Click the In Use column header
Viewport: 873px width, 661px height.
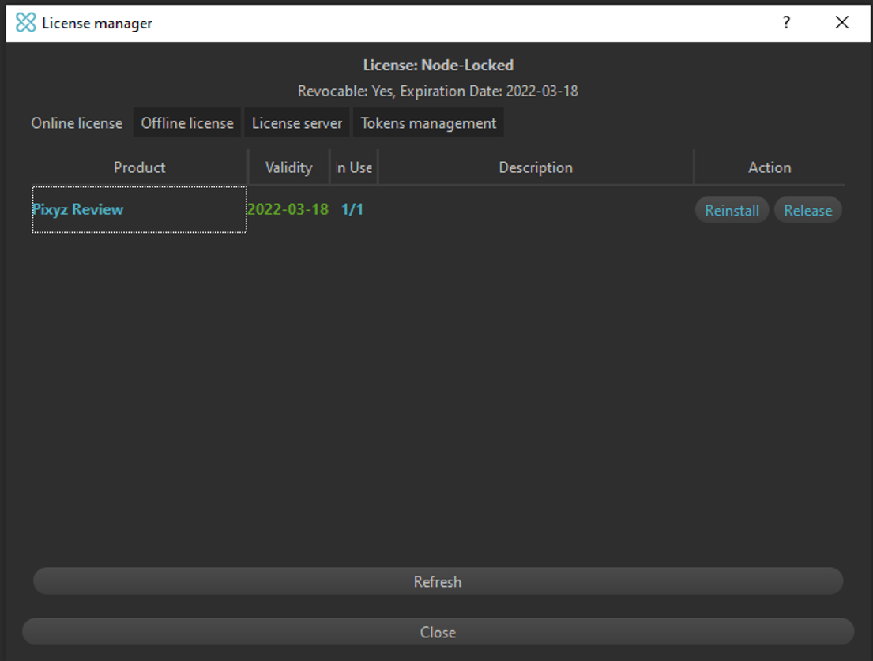(x=354, y=167)
